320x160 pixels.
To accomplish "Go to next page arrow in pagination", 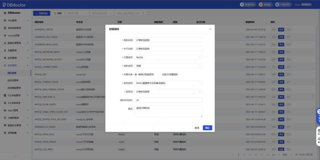I will coord(279,155).
